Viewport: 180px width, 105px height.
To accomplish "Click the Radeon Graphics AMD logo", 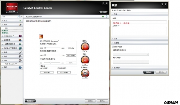I will click(12, 8).
